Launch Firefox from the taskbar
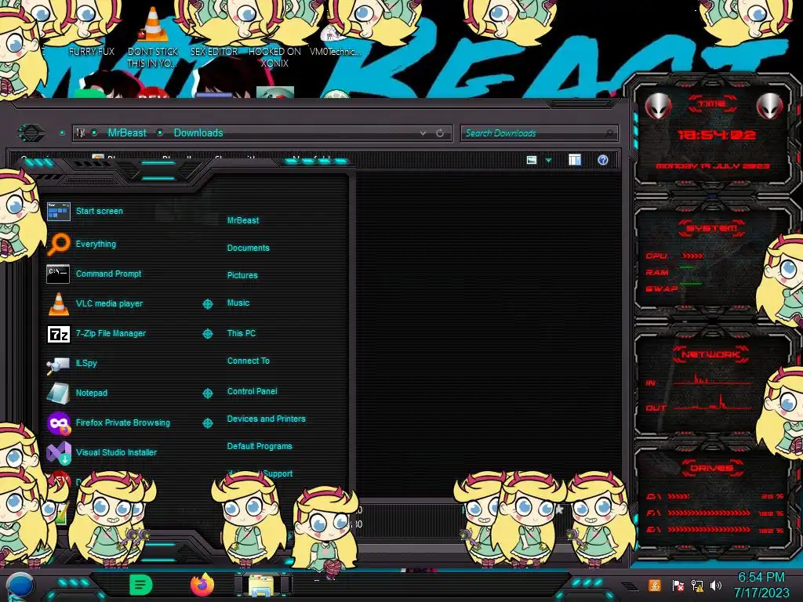This screenshot has height=602, width=803. coord(202,585)
